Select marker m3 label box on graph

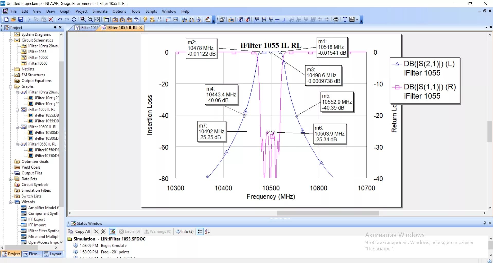click(x=324, y=75)
